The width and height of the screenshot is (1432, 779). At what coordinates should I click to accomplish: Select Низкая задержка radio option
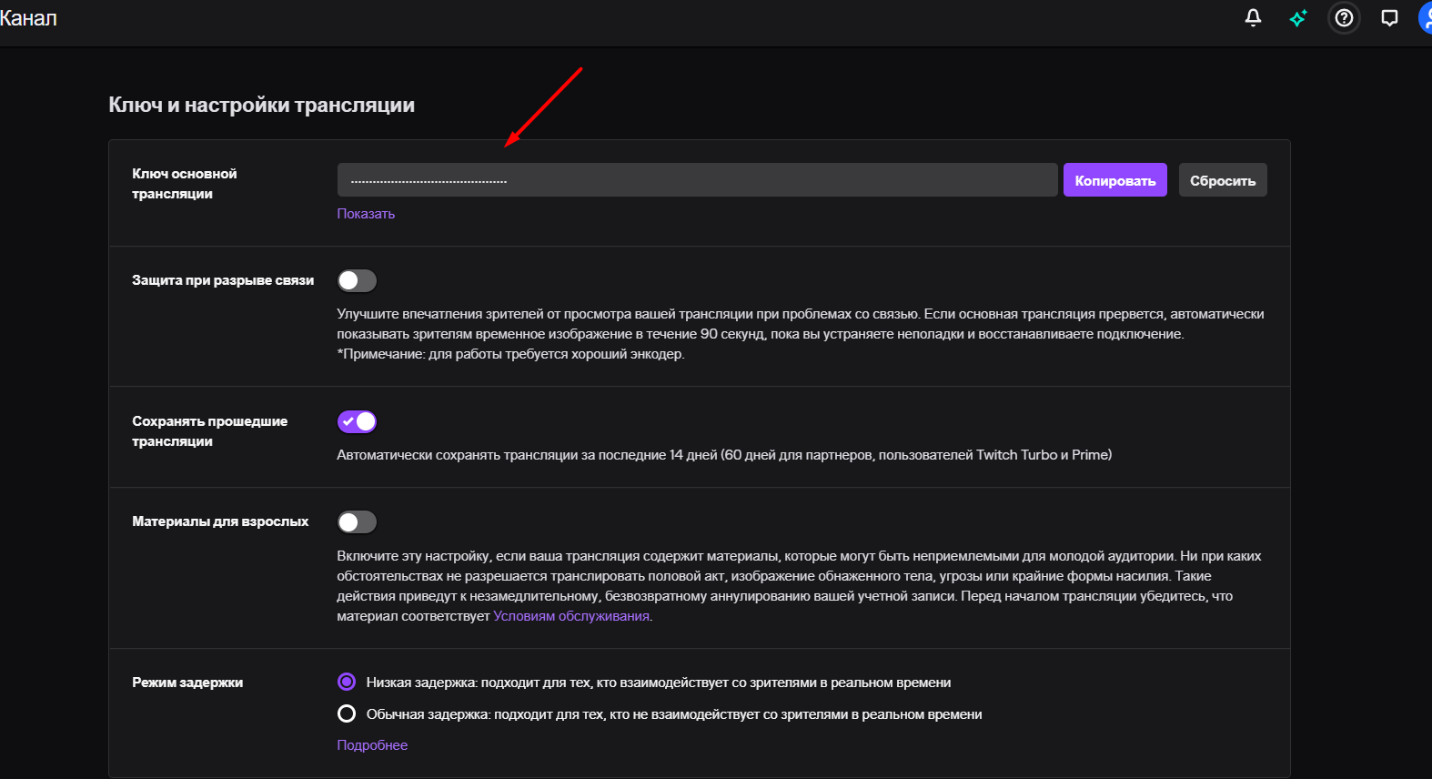pos(347,682)
